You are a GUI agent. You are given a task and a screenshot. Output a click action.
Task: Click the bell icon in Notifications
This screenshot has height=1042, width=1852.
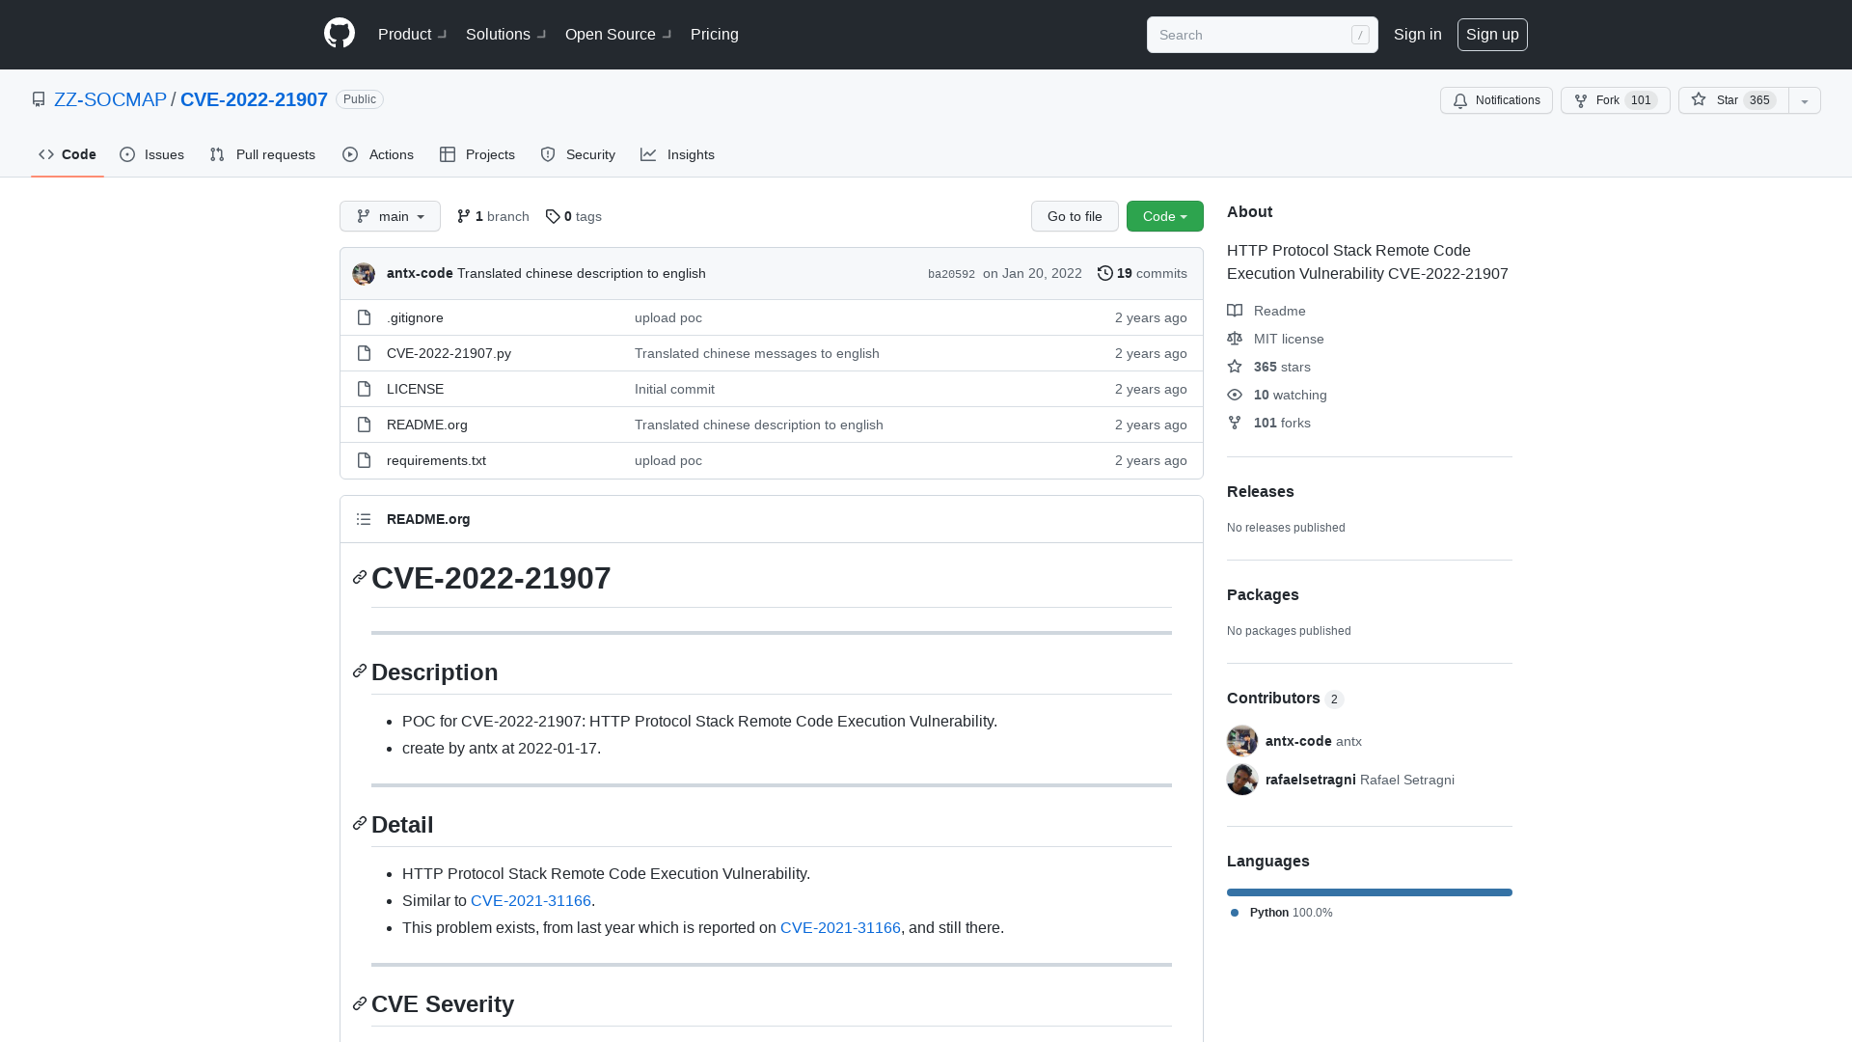tap(1460, 100)
